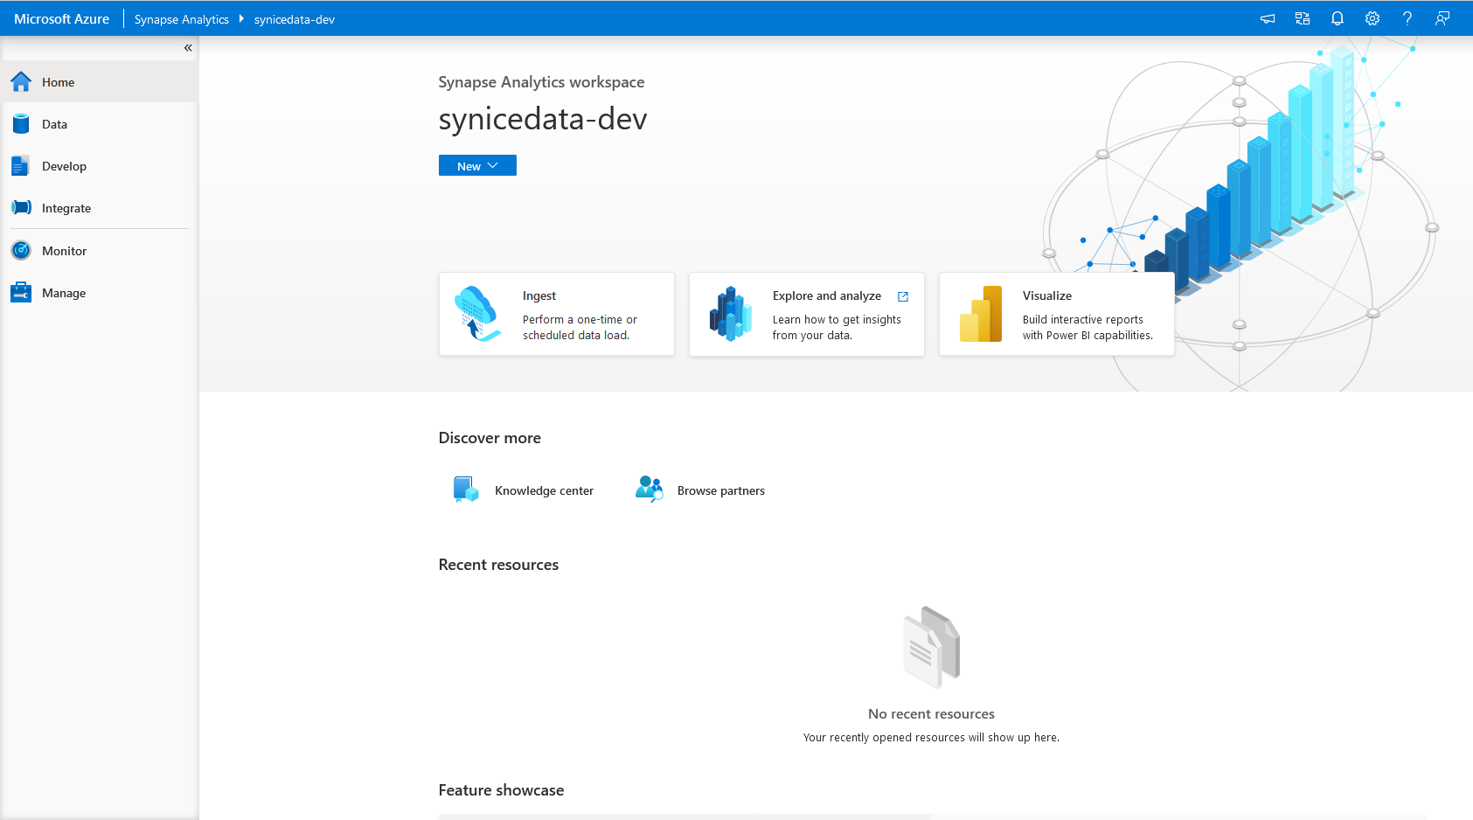Click the Power BI Visualize icon
The height and width of the screenshot is (820, 1473).
981,314
